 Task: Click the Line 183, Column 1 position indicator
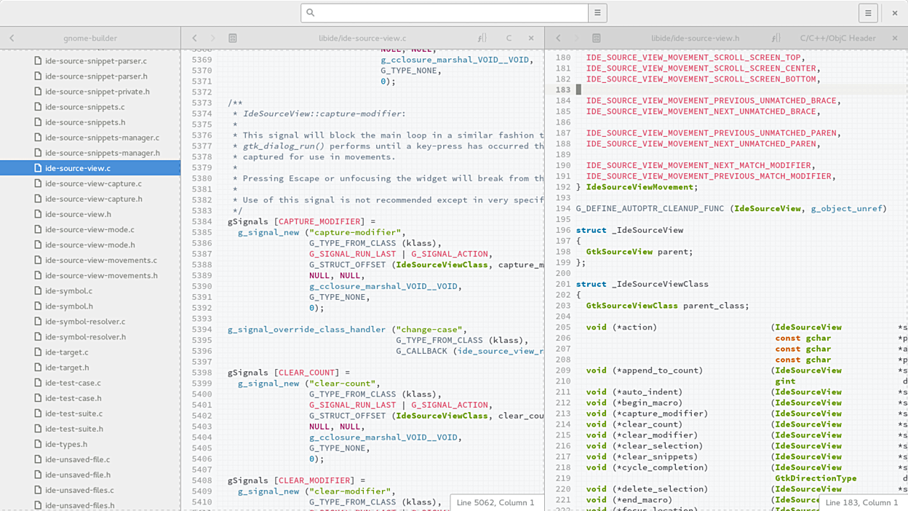pos(863,502)
